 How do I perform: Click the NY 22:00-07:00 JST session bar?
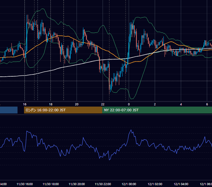point(157,110)
